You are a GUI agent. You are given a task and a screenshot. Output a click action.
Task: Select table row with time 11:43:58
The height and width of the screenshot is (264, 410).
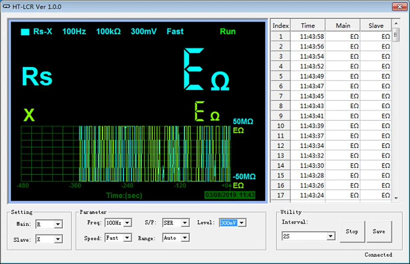pos(312,36)
